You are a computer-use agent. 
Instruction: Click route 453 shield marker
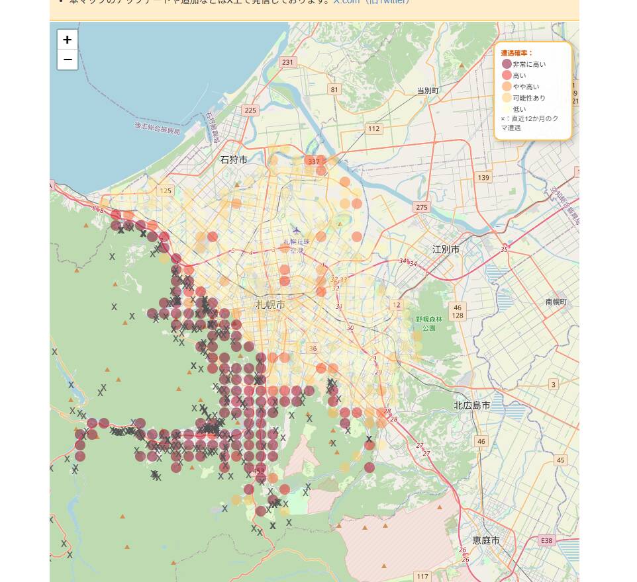tap(258, 471)
